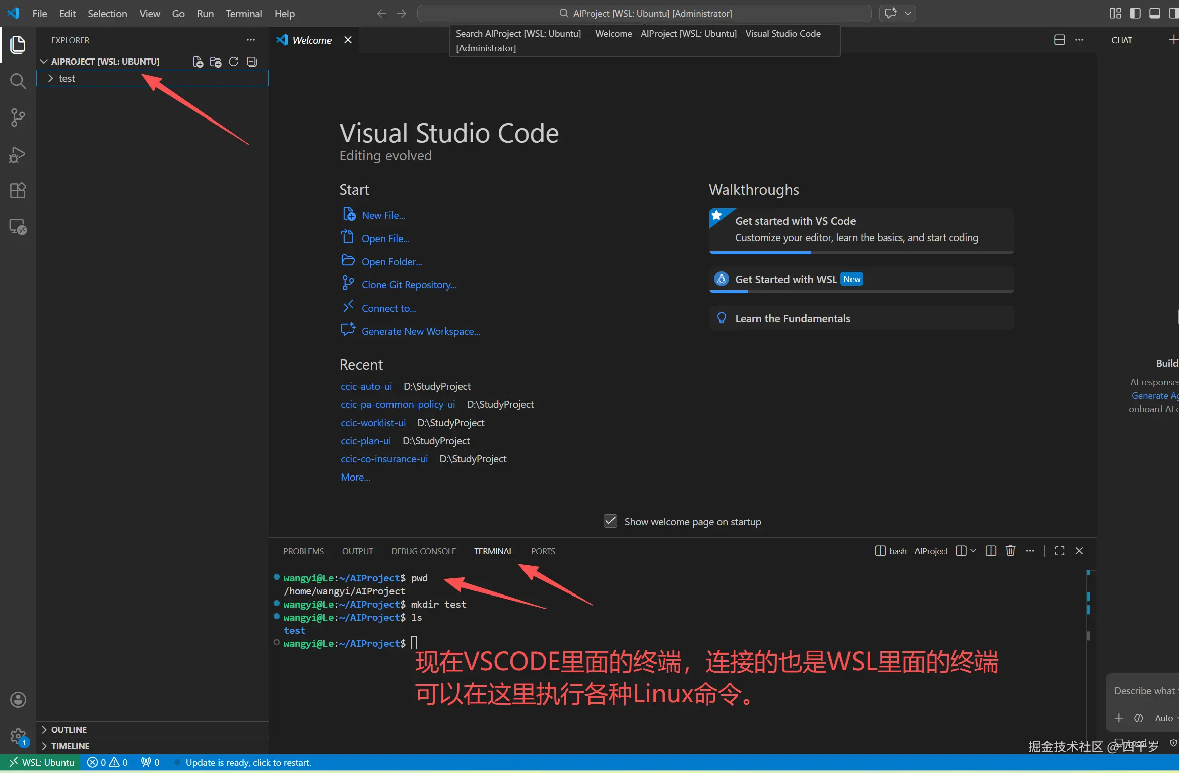Expand the OUTLINE section
Image resolution: width=1179 pixels, height=773 pixels.
coord(69,729)
